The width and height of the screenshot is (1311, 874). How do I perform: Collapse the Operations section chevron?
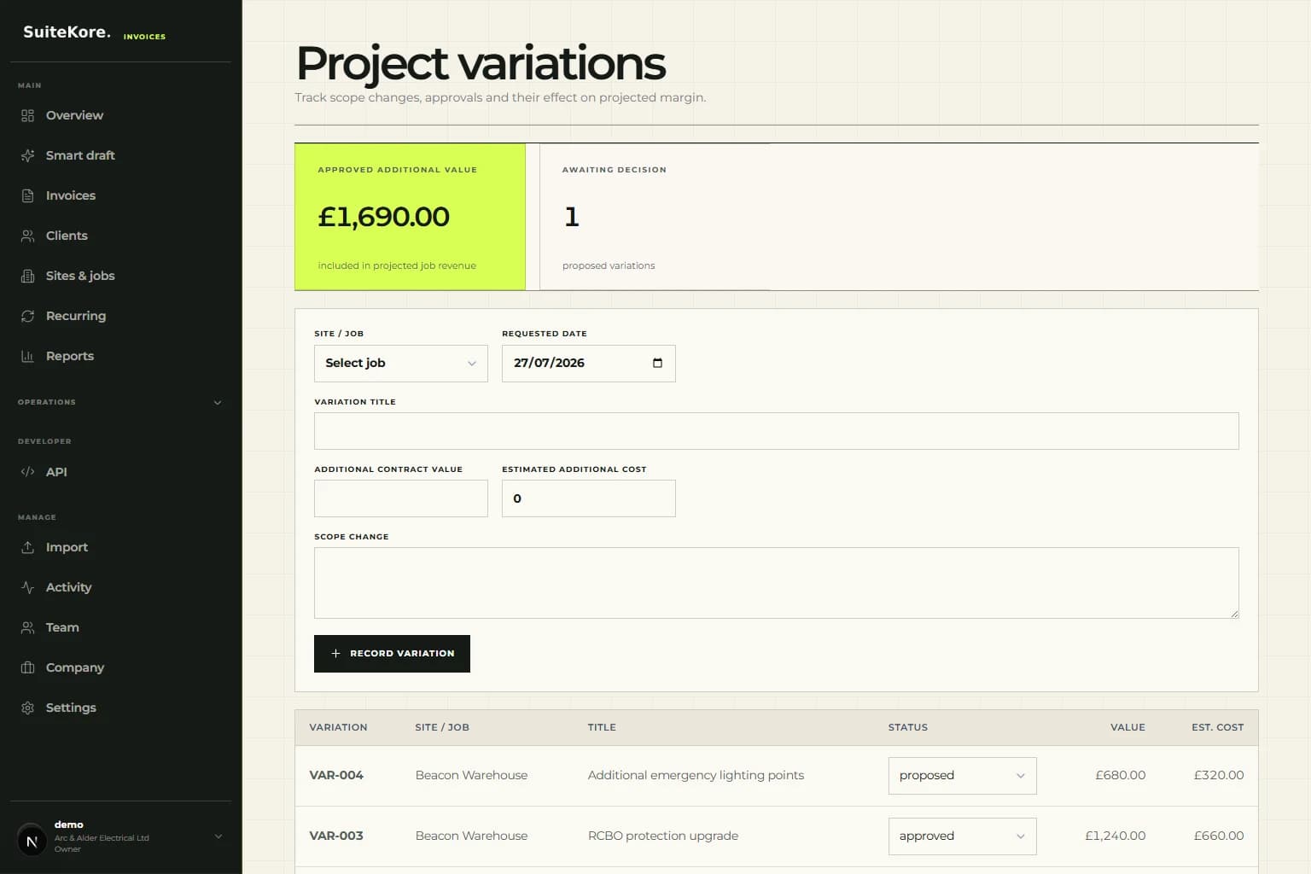click(218, 402)
